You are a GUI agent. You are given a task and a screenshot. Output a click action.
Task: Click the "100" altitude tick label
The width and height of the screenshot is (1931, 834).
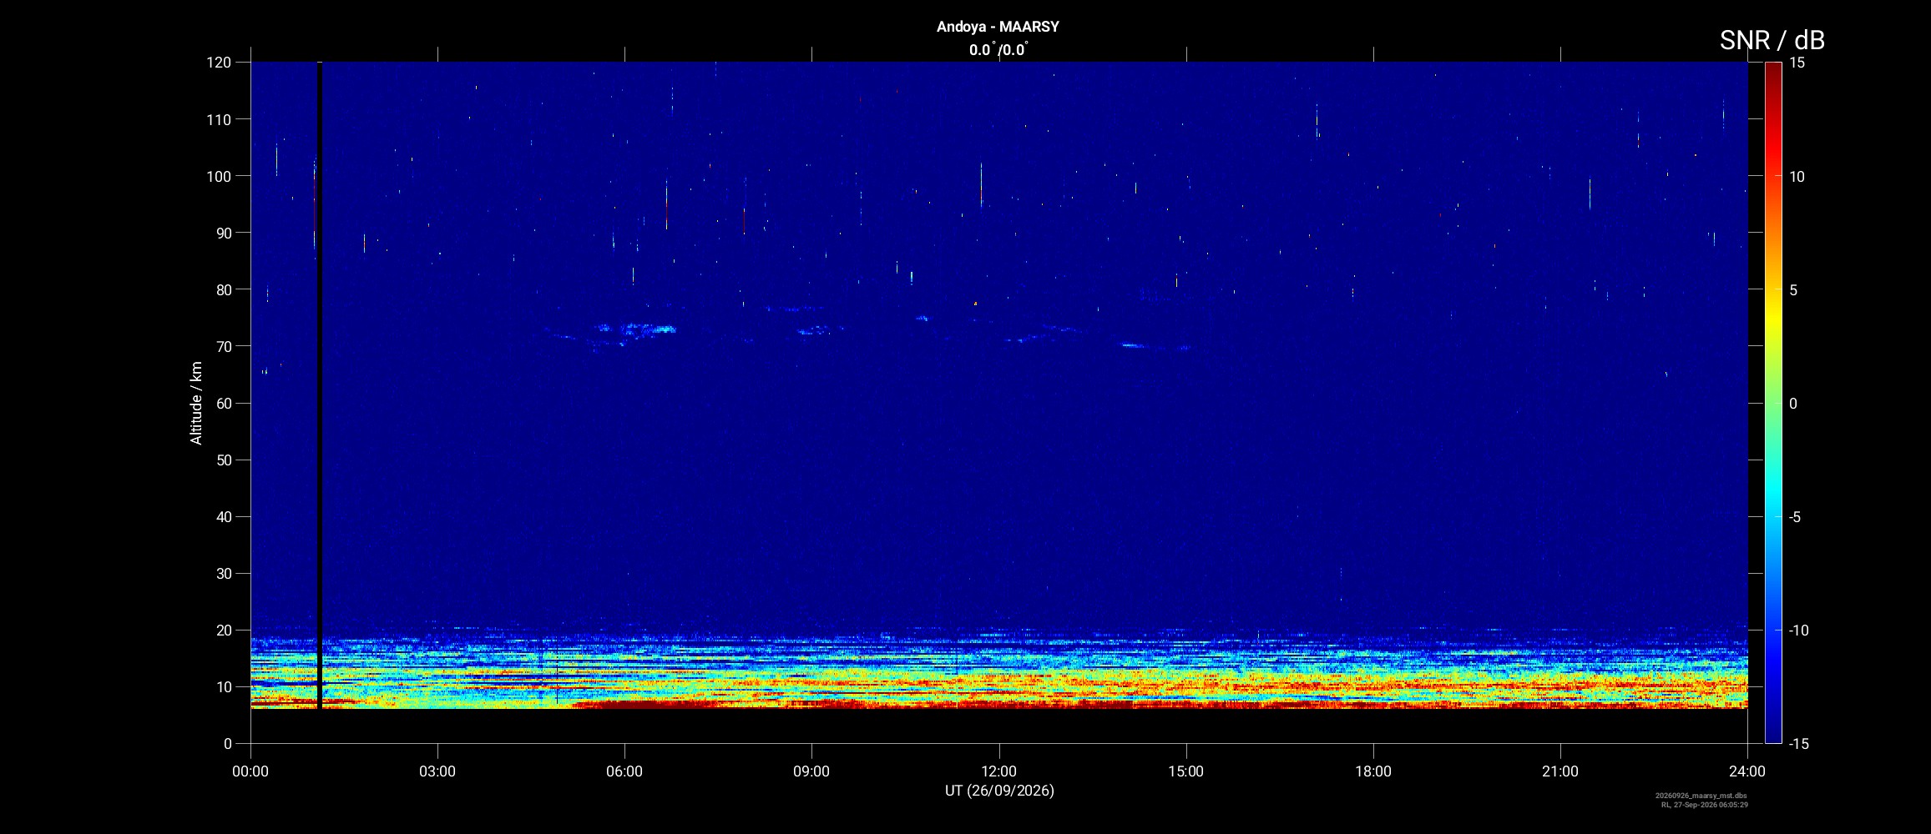(x=219, y=176)
